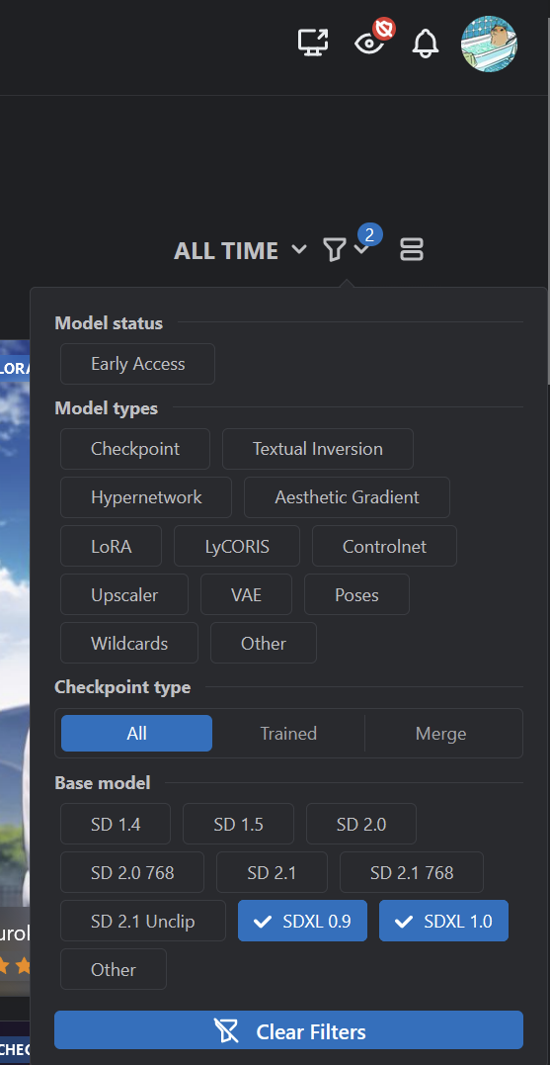Click the Clear Filters button

289,1029
